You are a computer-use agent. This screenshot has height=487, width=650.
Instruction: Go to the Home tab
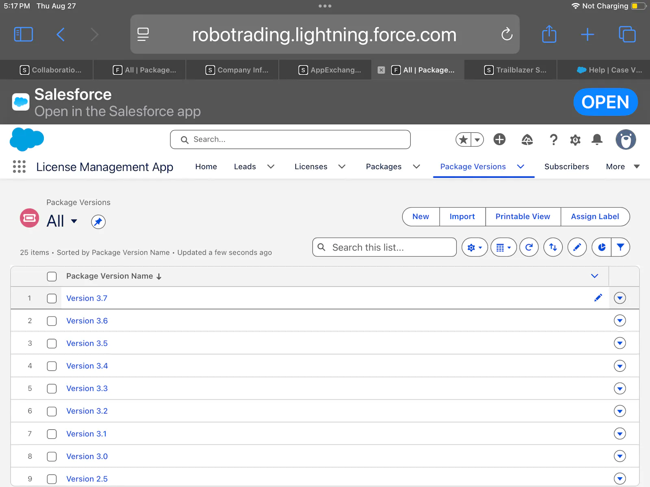pos(206,166)
